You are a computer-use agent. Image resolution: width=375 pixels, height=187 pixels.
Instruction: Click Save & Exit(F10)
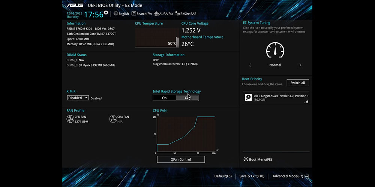coord(252,176)
